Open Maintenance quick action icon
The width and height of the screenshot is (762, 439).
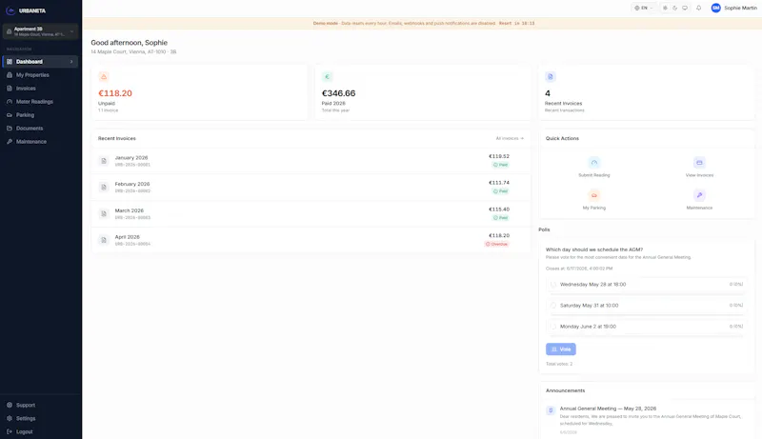pyautogui.click(x=699, y=195)
